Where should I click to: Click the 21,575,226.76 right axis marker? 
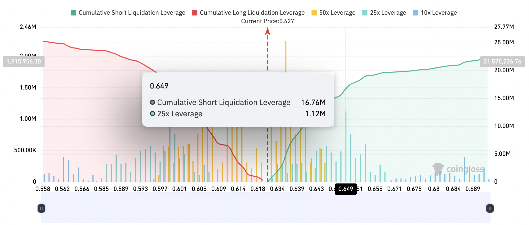(x=502, y=62)
